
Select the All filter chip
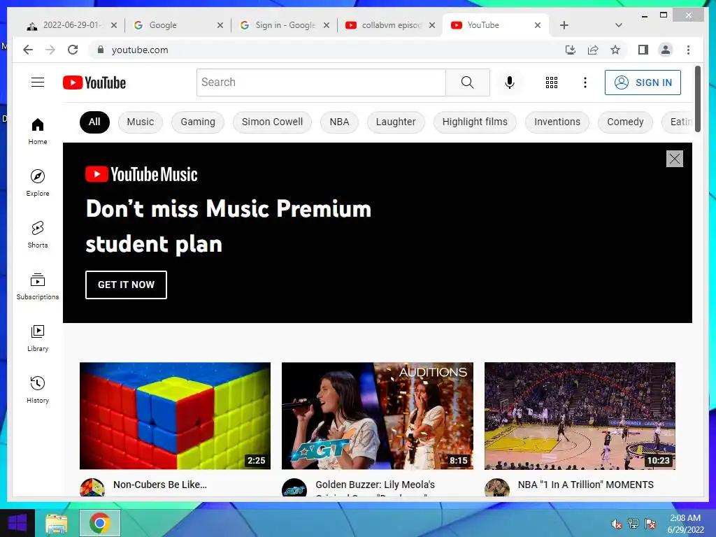click(x=94, y=122)
